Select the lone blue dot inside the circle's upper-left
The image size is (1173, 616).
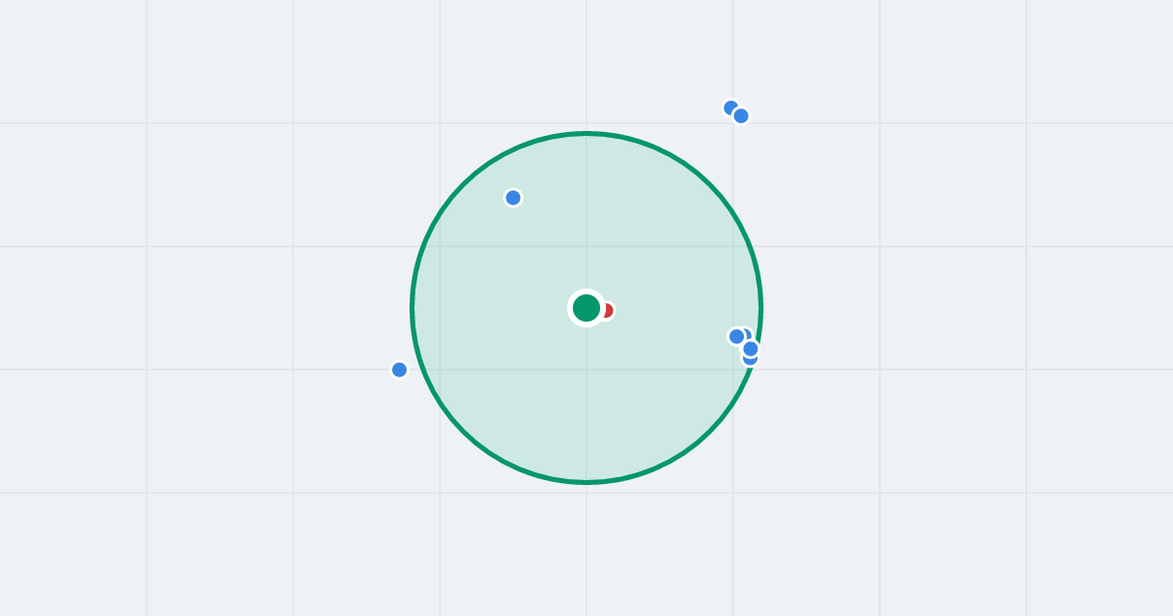pos(513,198)
